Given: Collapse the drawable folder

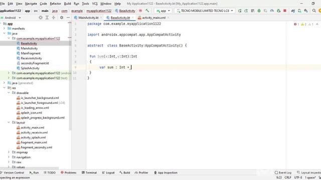Looking at the screenshot, I should tap(9, 93).
